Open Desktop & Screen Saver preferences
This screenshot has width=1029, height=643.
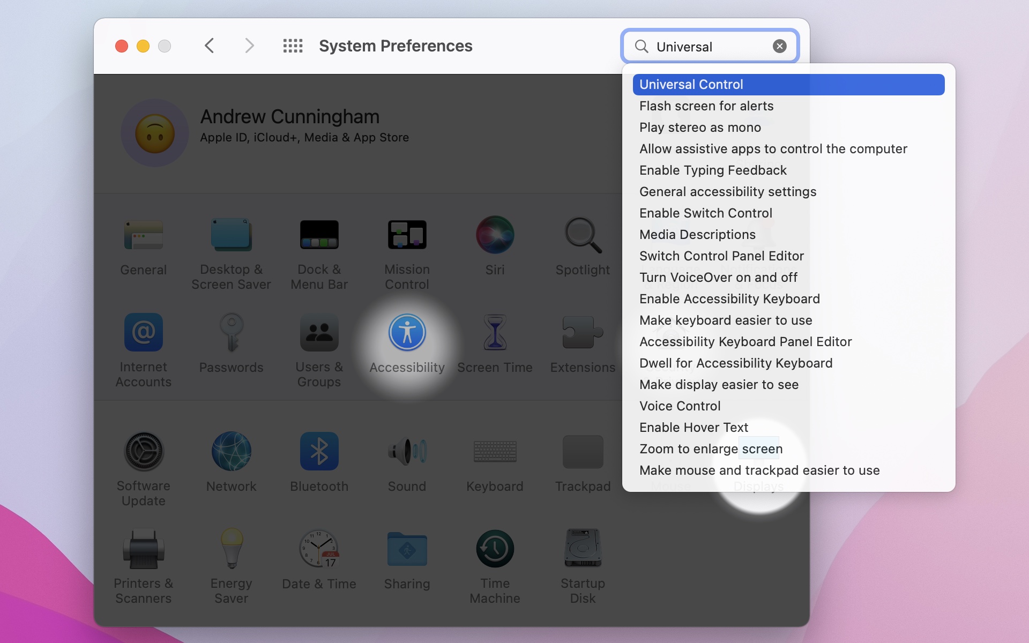click(231, 235)
